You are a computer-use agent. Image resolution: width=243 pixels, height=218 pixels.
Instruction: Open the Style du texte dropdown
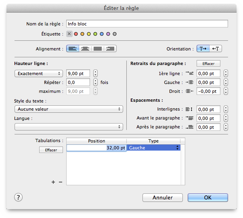(x=69, y=109)
